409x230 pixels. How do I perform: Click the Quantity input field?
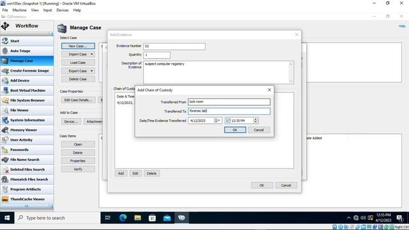coord(157,55)
